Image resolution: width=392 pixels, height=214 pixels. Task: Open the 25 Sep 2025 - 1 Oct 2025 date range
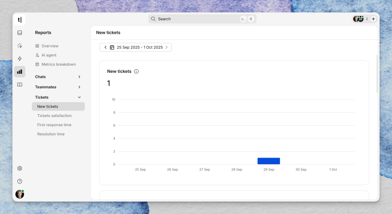point(140,47)
